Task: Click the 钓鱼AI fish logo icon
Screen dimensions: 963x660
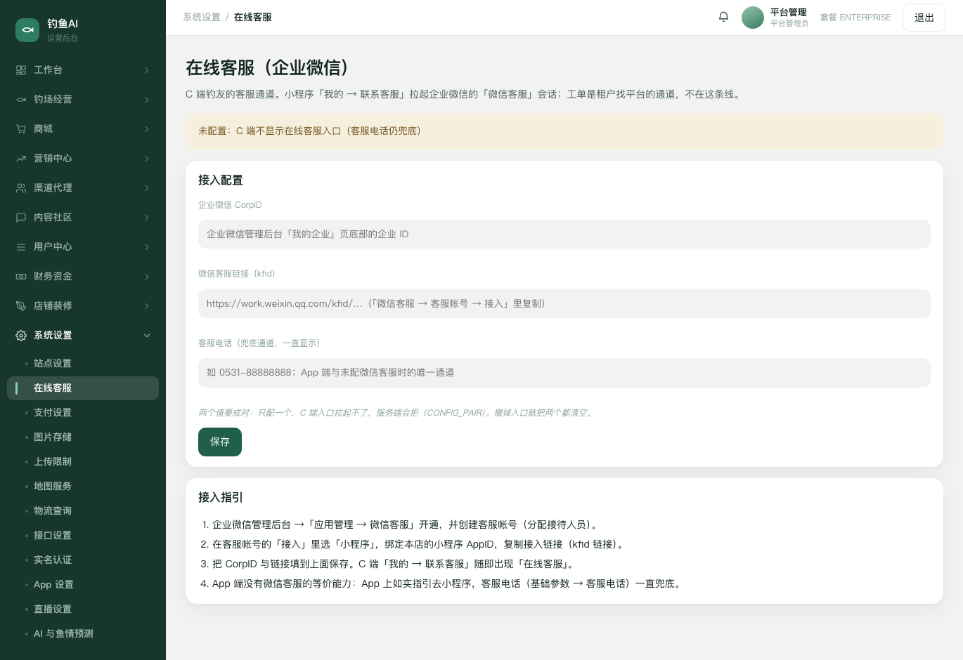Action: click(27, 30)
